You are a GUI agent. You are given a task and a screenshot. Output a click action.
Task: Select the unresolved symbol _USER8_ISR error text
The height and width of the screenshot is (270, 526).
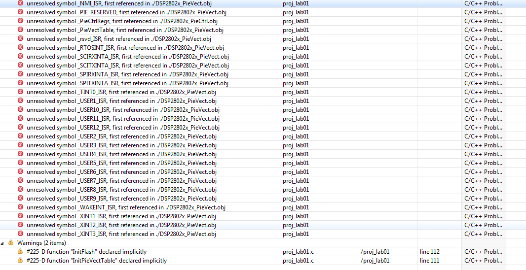coord(121,190)
